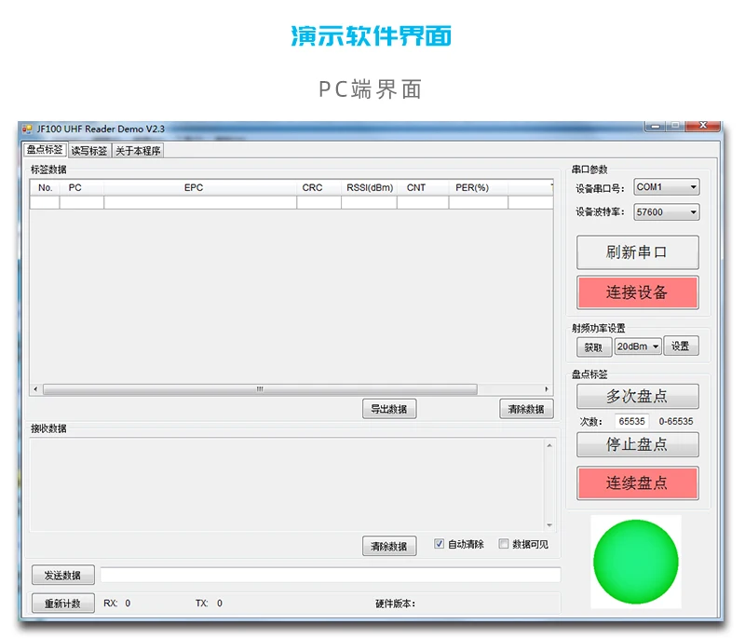Expand the 设备串口号 COM1 dropdown
Viewport: 745px width, 638px height.
pos(666,187)
